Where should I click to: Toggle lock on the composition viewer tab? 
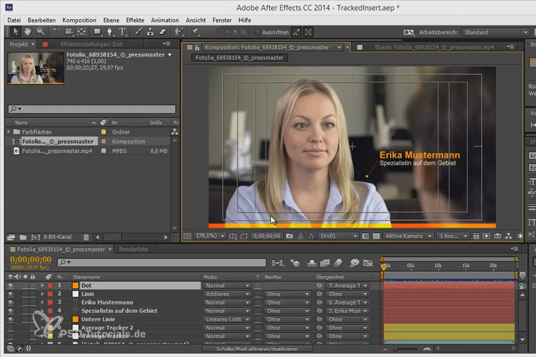[x=197, y=47]
